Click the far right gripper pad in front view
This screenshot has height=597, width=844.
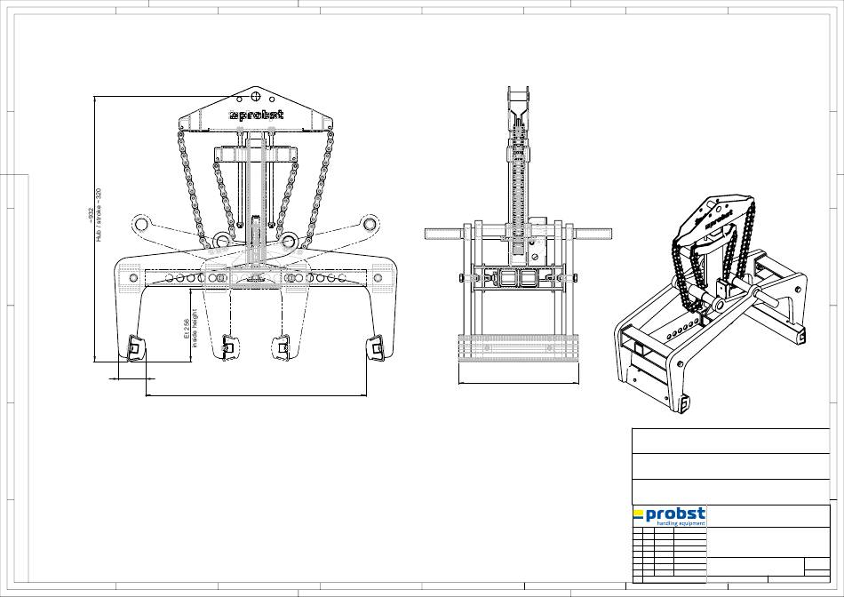pyautogui.click(x=375, y=348)
